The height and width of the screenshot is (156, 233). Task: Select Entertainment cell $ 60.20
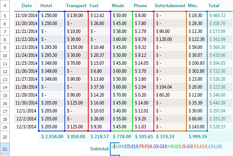163,95
